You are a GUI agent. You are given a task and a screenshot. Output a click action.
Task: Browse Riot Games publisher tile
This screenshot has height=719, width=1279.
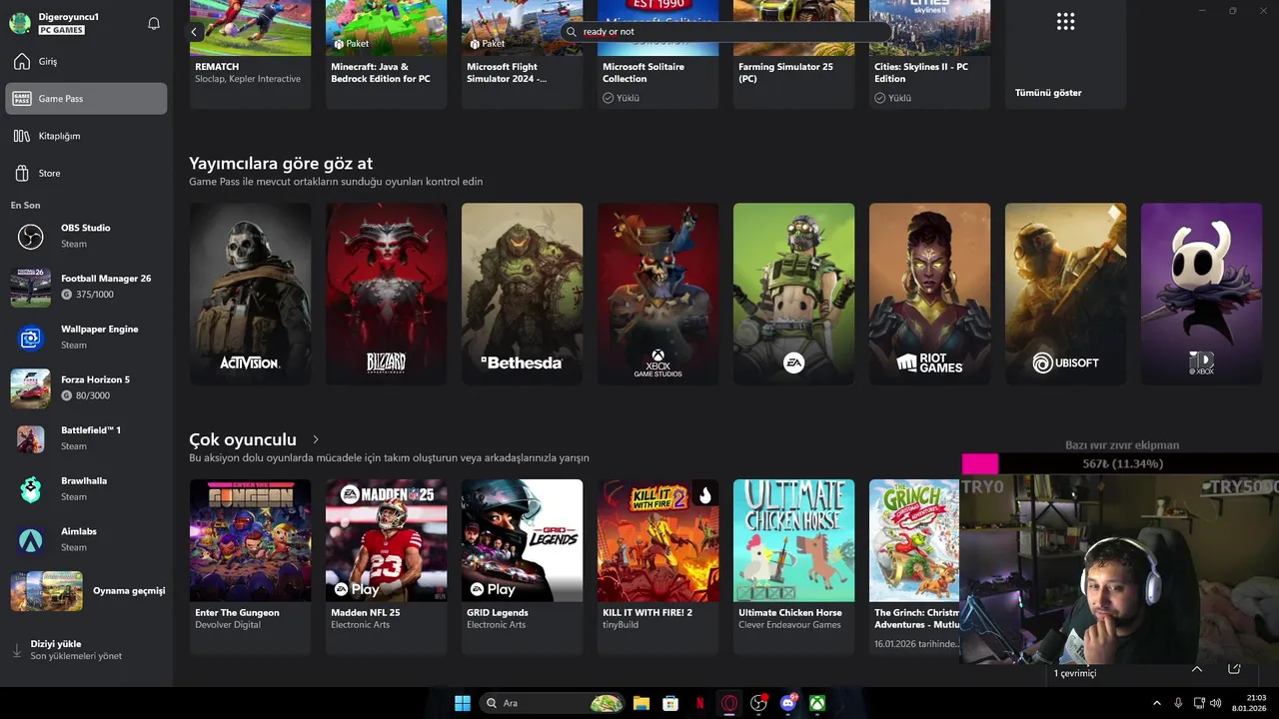[x=929, y=294]
